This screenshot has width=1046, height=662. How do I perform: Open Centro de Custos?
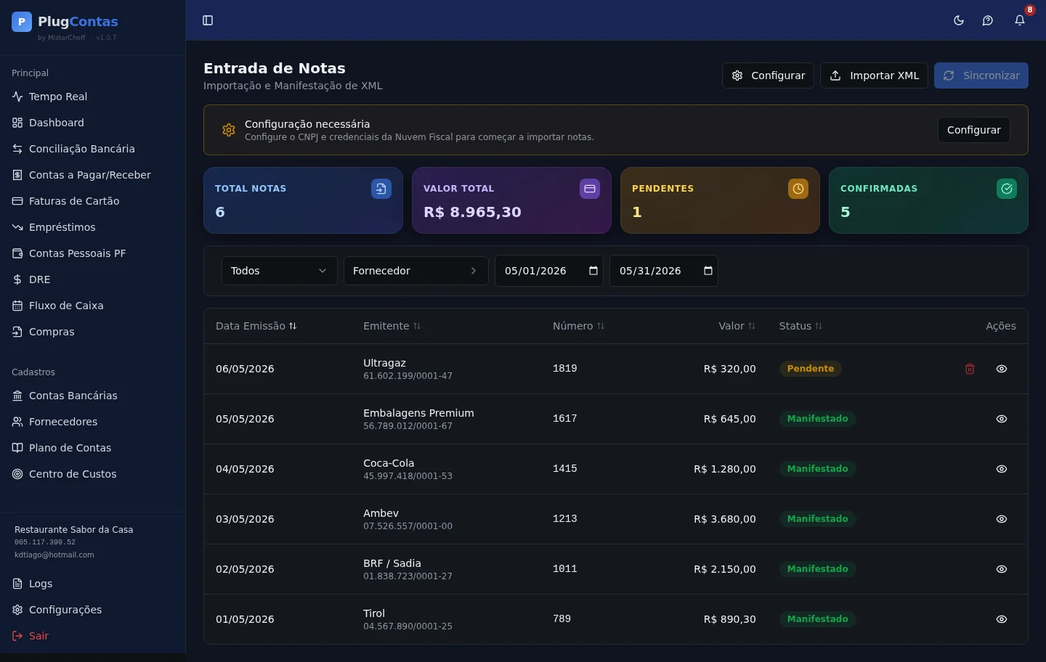(x=92, y=474)
